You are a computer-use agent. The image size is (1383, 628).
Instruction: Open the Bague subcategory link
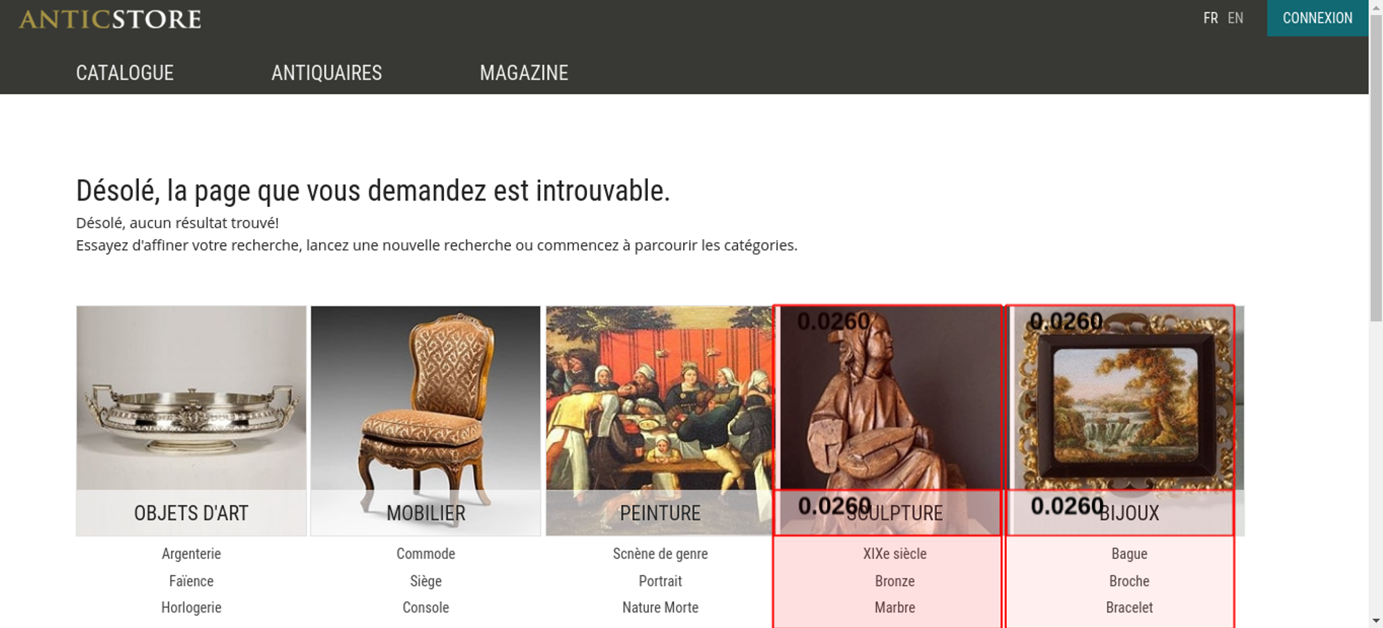click(x=1129, y=554)
